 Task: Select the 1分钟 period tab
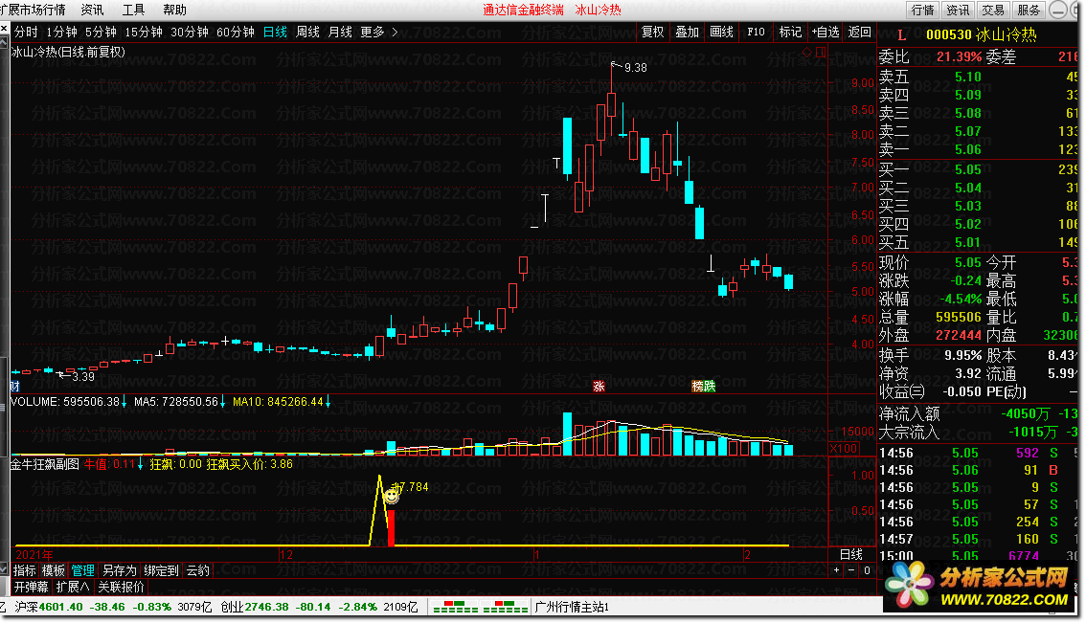coord(61,32)
